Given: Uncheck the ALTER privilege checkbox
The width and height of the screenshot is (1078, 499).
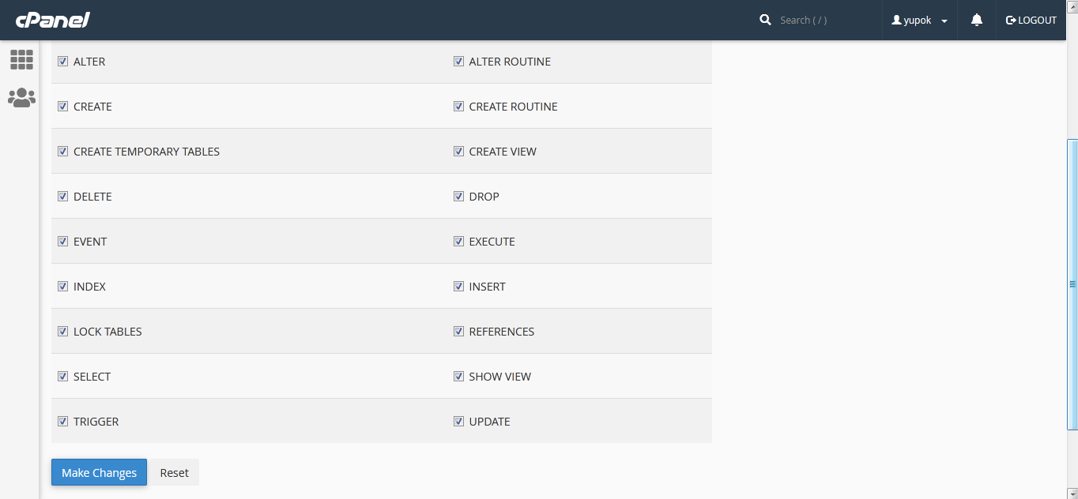Looking at the screenshot, I should [x=63, y=62].
